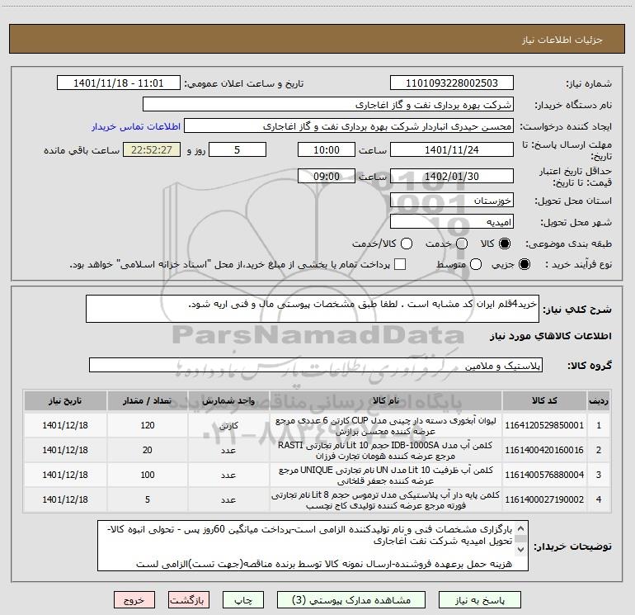This screenshot has height=615, width=635.
Task: Click the ردیف column header
Action: [x=599, y=401]
